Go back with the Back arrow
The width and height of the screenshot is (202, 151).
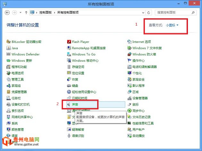coord(7,12)
